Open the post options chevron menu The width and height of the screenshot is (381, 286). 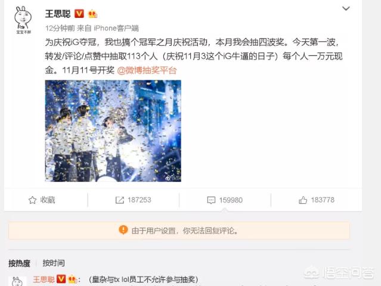tap(346, 9)
